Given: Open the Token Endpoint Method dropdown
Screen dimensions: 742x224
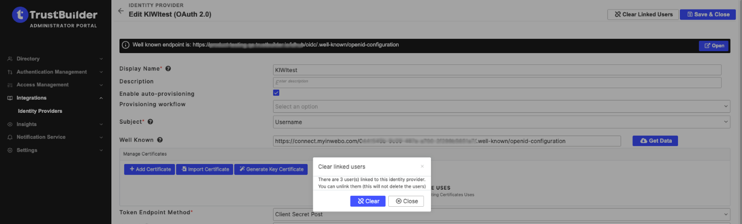Looking at the screenshot, I should [x=502, y=214].
